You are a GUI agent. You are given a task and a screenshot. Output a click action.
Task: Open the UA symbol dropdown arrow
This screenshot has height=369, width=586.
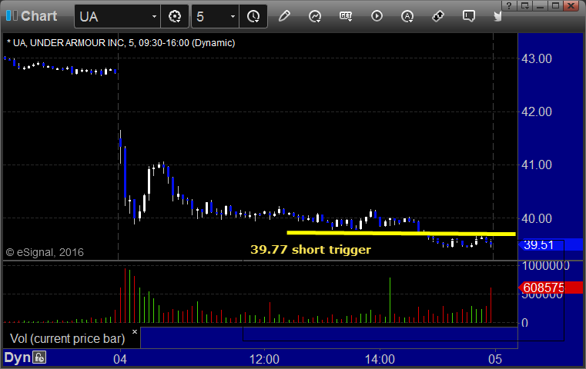154,17
